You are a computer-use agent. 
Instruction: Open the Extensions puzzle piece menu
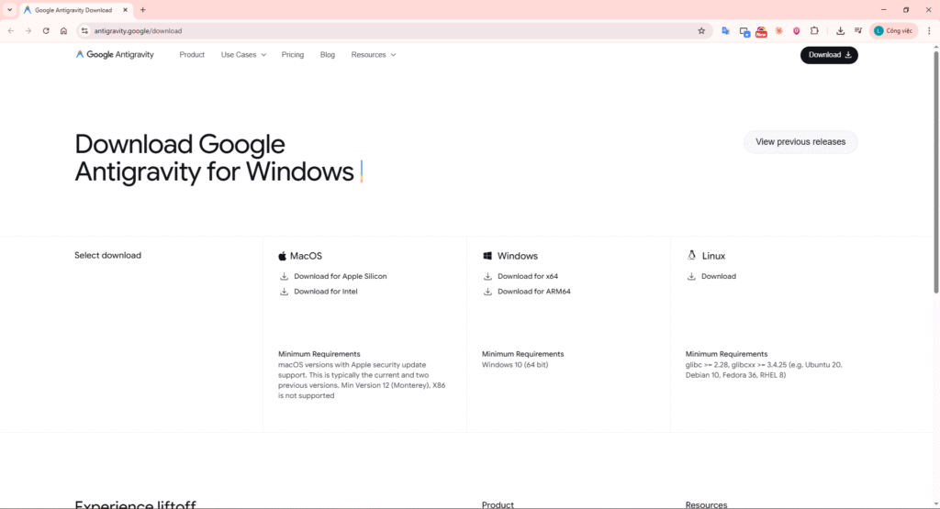[814, 30]
